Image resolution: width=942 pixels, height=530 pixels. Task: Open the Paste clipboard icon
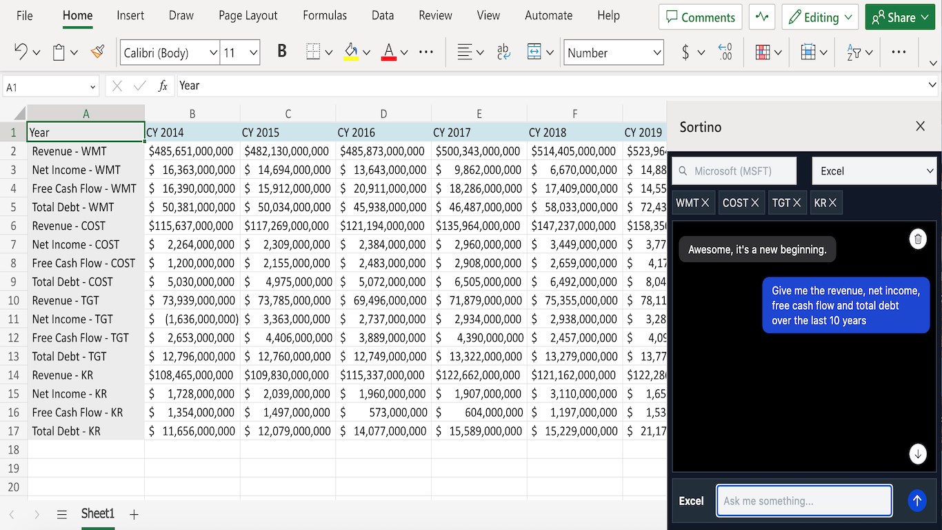click(x=59, y=52)
